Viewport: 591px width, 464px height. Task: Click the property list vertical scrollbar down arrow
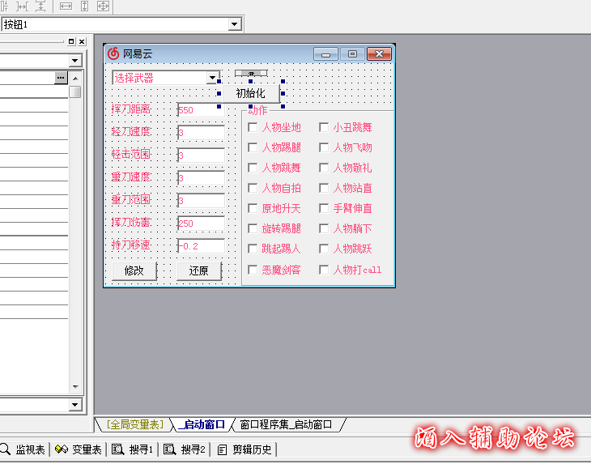[76, 387]
